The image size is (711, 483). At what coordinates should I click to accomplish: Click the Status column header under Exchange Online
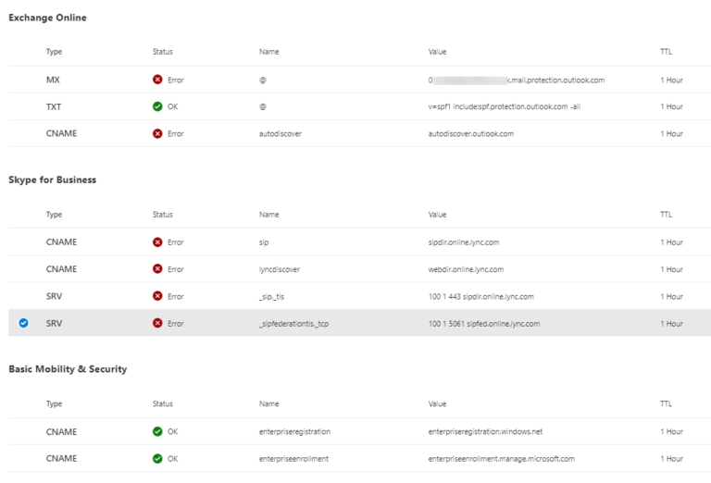point(162,52)
